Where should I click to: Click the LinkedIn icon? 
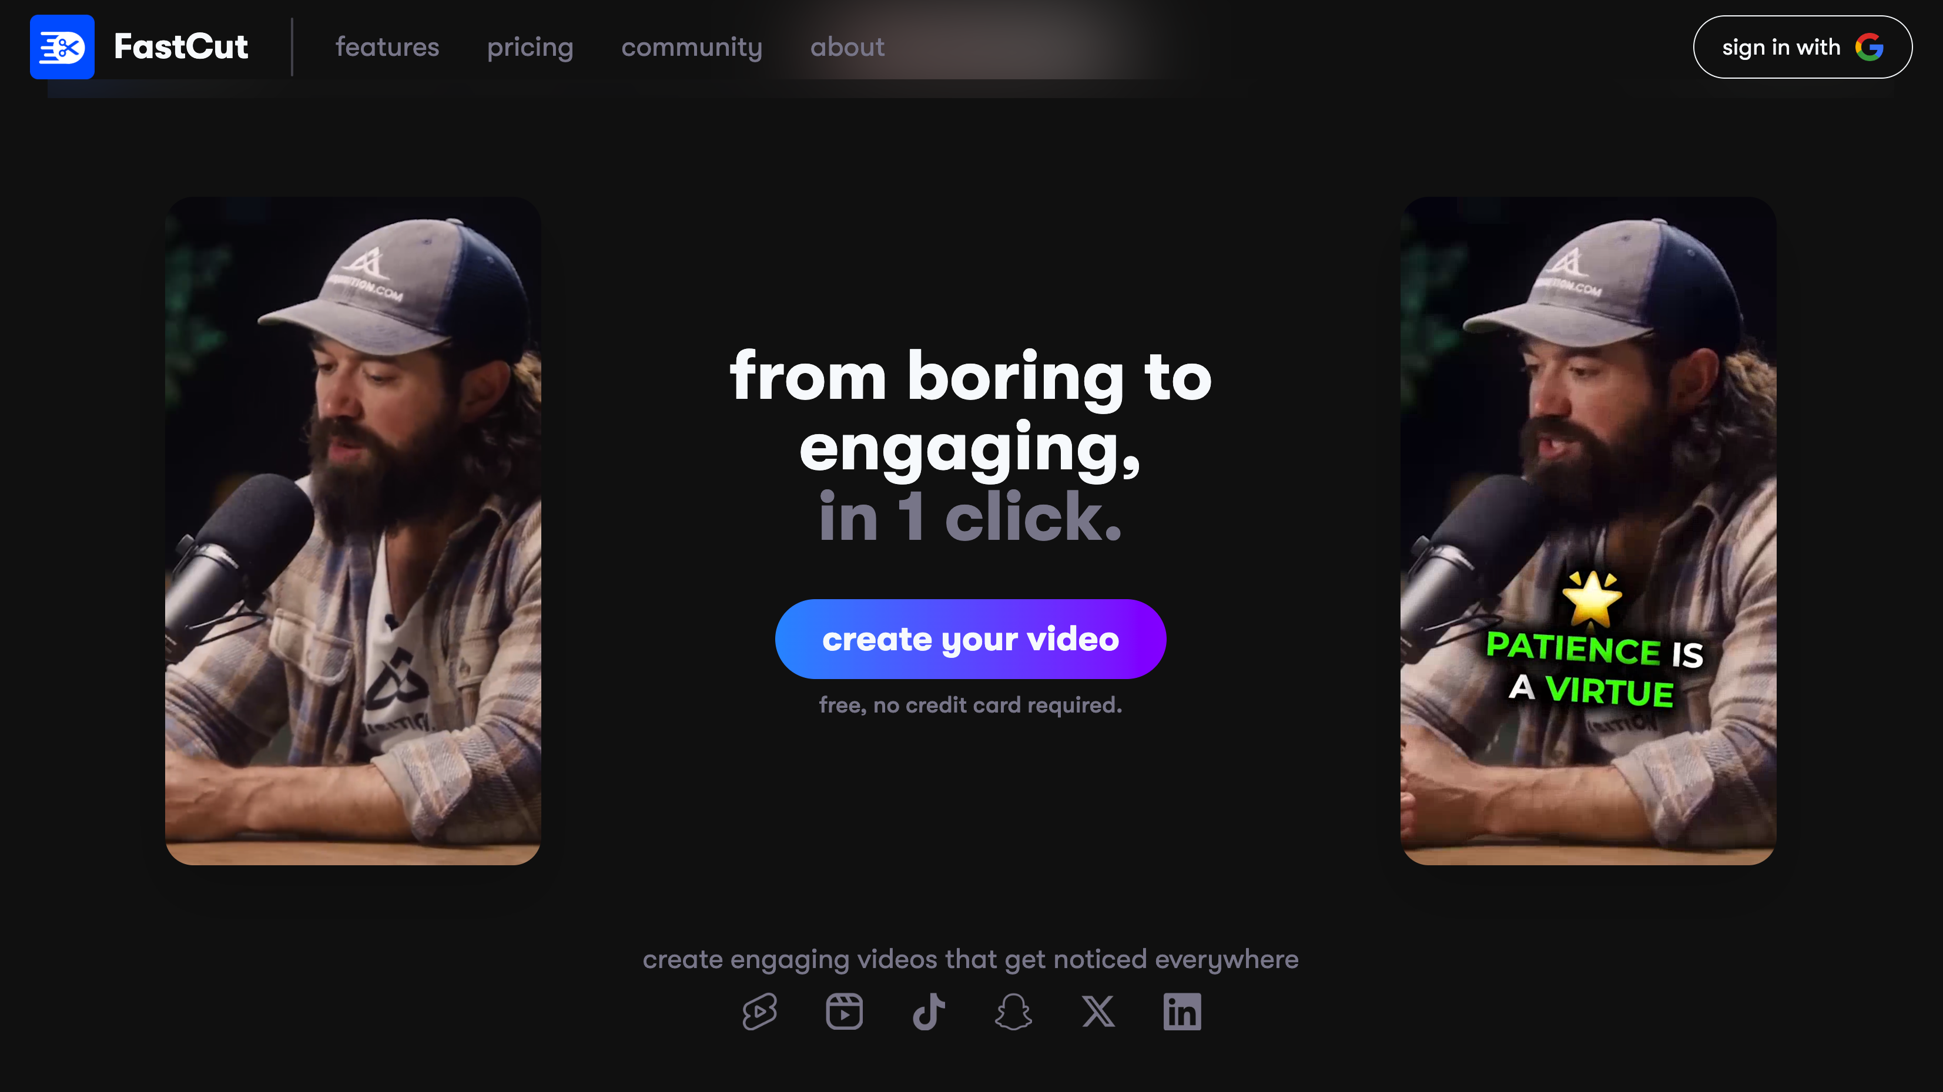click(1182, 1012)
